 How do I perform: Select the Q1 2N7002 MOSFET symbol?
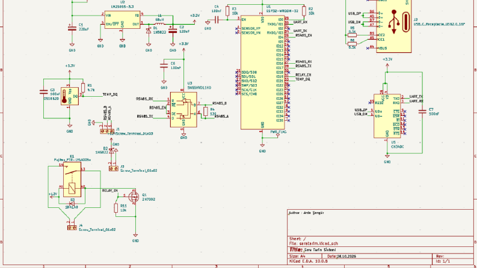(134, 196)
